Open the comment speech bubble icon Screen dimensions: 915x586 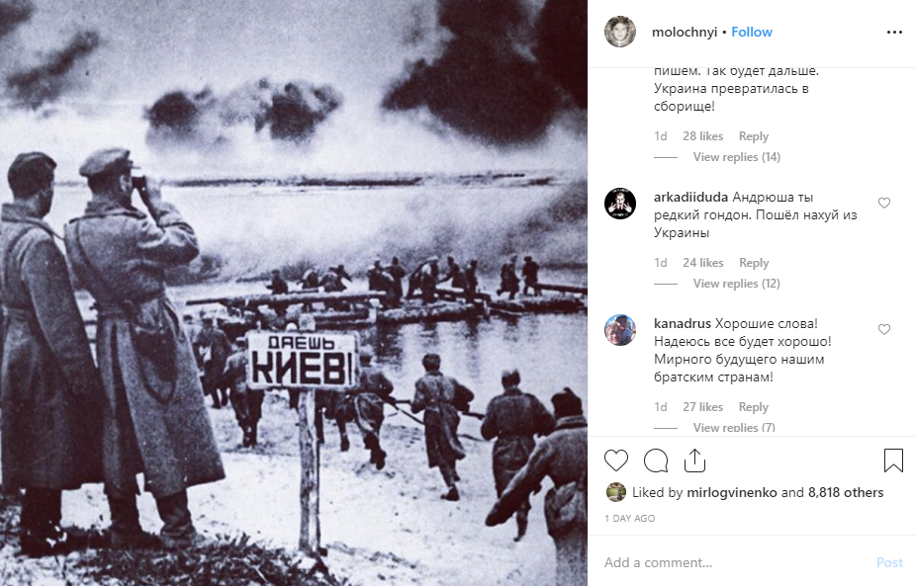(x=655, y=460)
